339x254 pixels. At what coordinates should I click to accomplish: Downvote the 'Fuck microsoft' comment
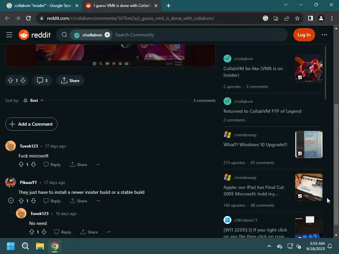(x=33, y=165)
